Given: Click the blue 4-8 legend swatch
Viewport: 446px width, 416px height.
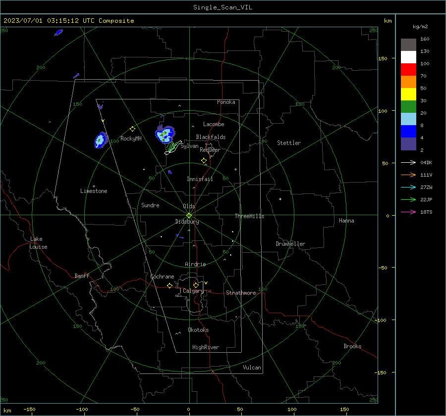Looking at the screenshot, I should click(408, 132).
